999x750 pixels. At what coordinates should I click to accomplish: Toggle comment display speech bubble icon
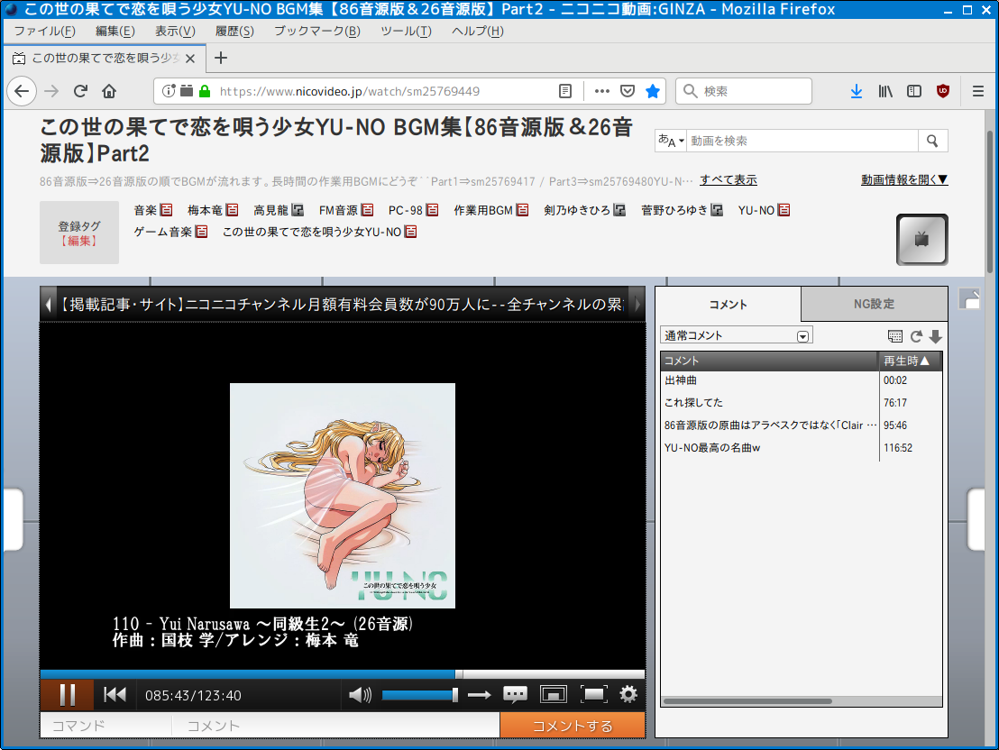(x=515, y=694)
